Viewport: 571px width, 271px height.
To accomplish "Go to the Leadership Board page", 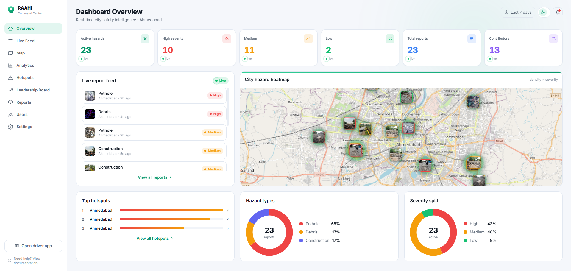I will [x=33, y=90].
